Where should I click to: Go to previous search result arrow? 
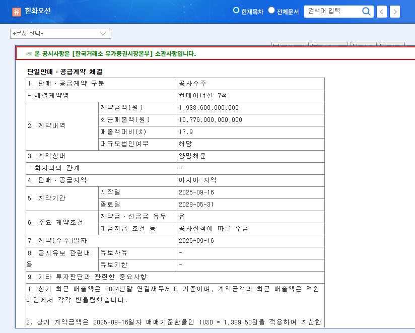[381, 12]
